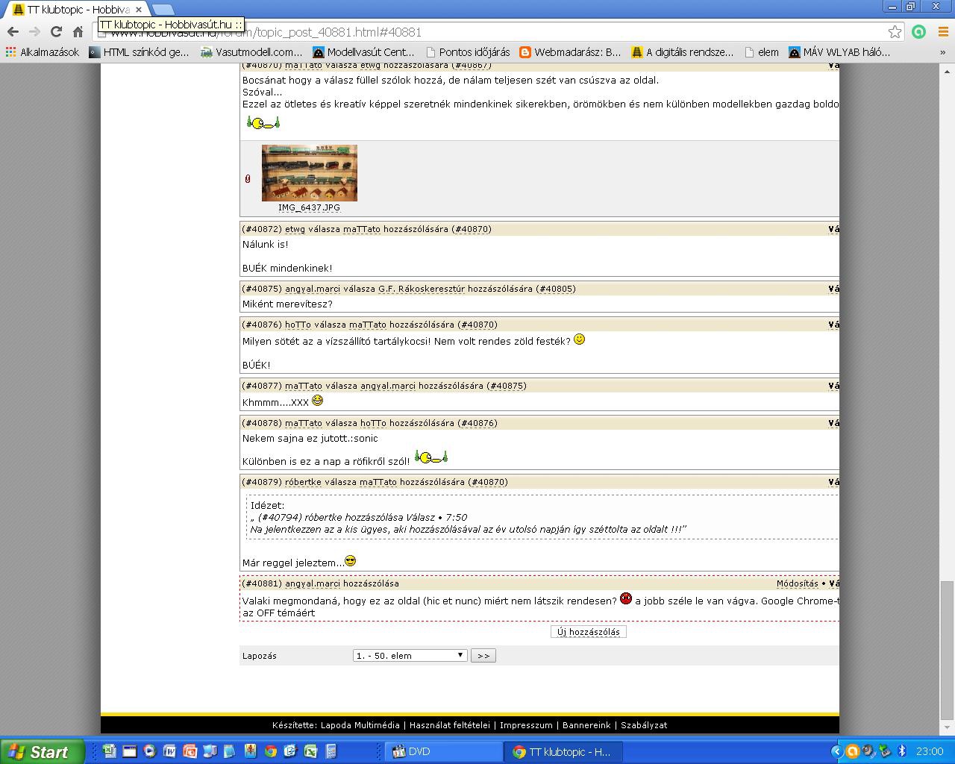
Task: Click the DVD taskbar window button
Action: pos(440,751)
